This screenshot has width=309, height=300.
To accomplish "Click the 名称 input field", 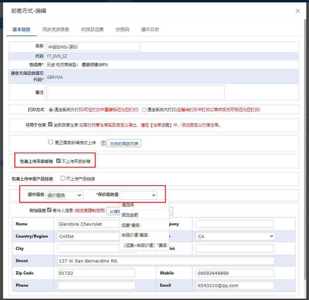I will [93, 47].
